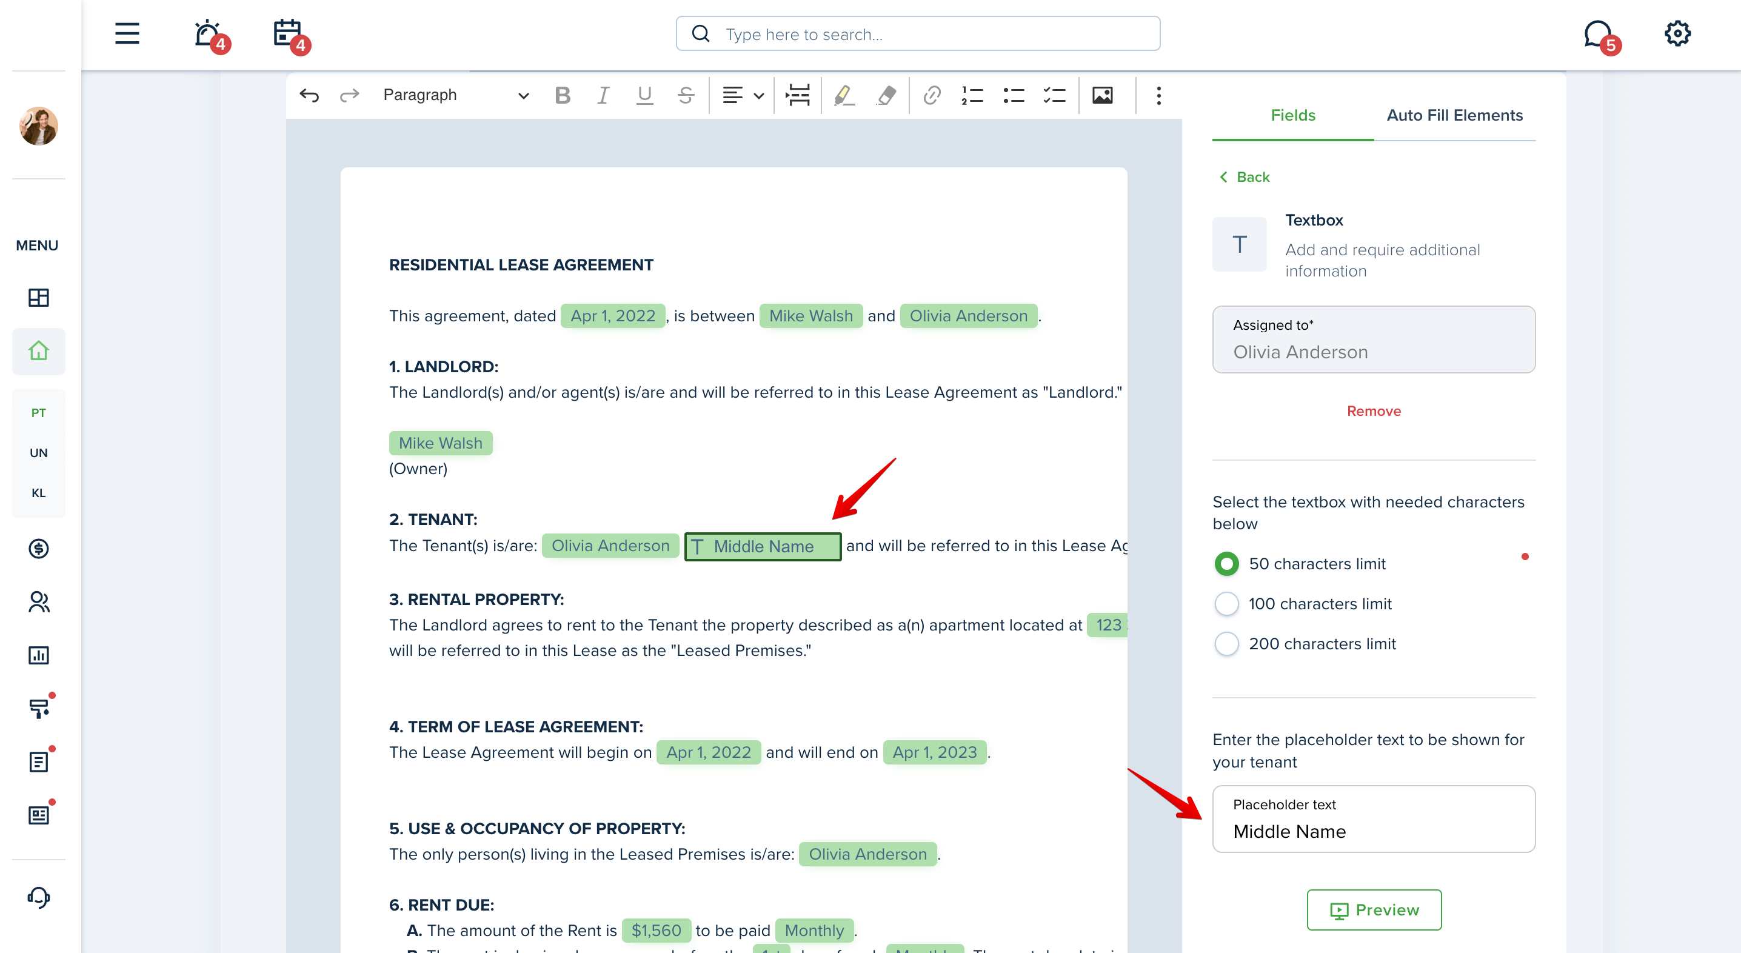Open reports chart icon in sidebar

(39, 655)
